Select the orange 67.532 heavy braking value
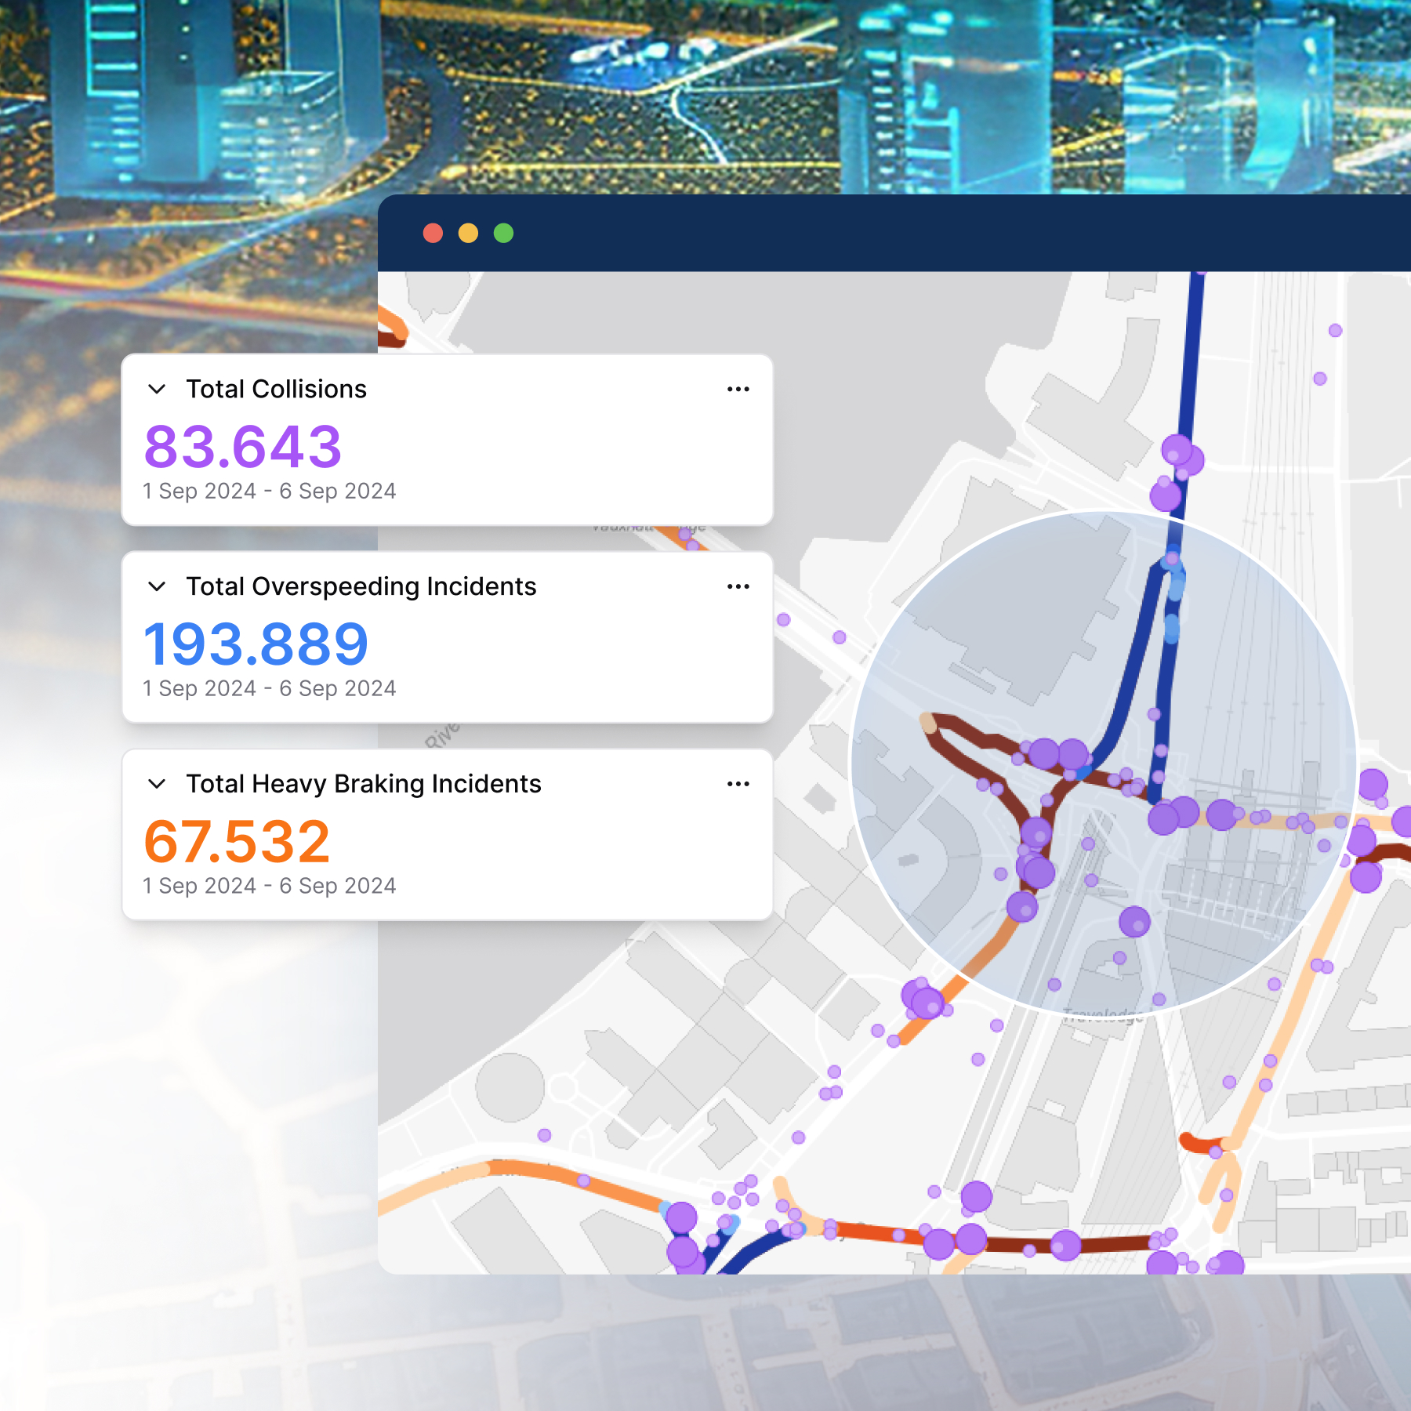1411x1411 pixels. click(237, 842)
